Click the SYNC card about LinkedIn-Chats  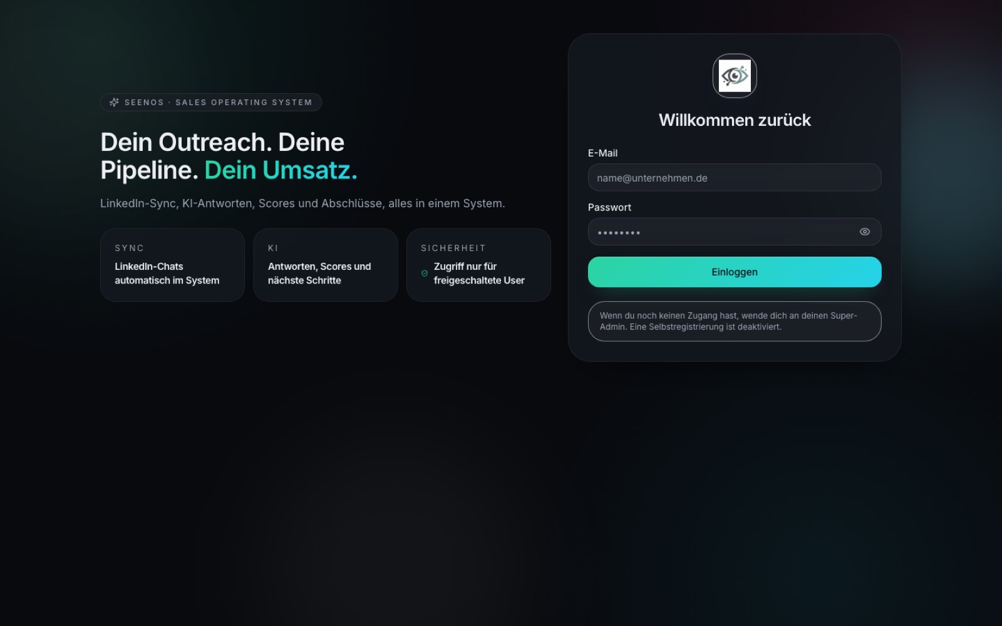point(172,265)
